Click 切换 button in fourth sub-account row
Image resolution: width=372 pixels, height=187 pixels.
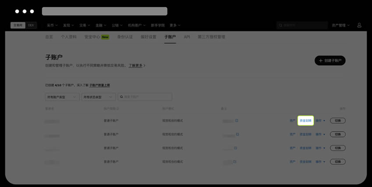338,162
